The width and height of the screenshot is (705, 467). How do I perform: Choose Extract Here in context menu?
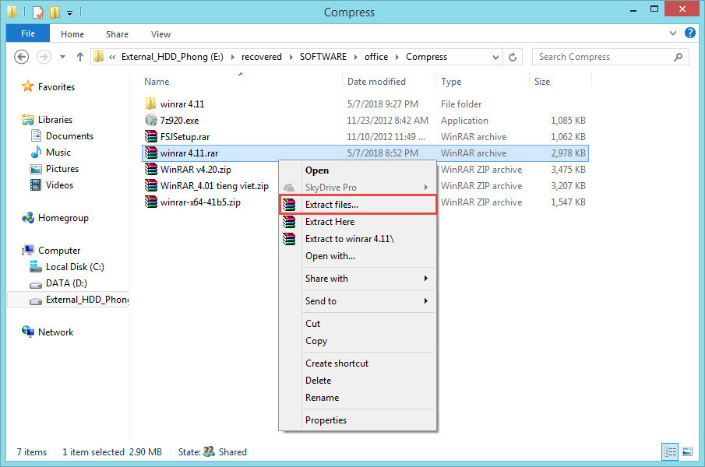pos(358,221)
